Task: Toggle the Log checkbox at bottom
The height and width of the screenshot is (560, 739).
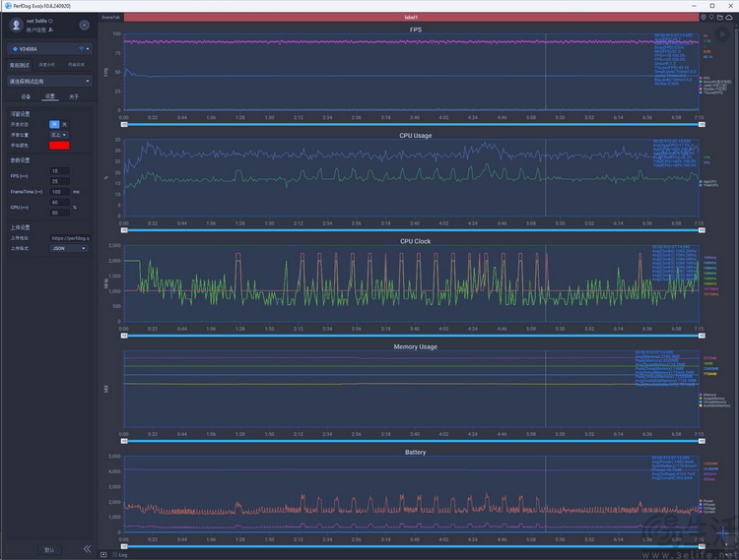Action: [x=103, y=555]
